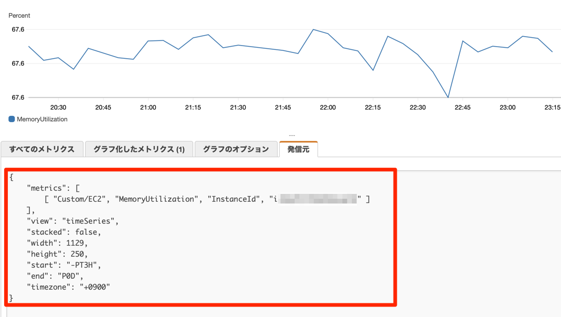Click the 22:00 label on time axis

(x=327, y=107)
